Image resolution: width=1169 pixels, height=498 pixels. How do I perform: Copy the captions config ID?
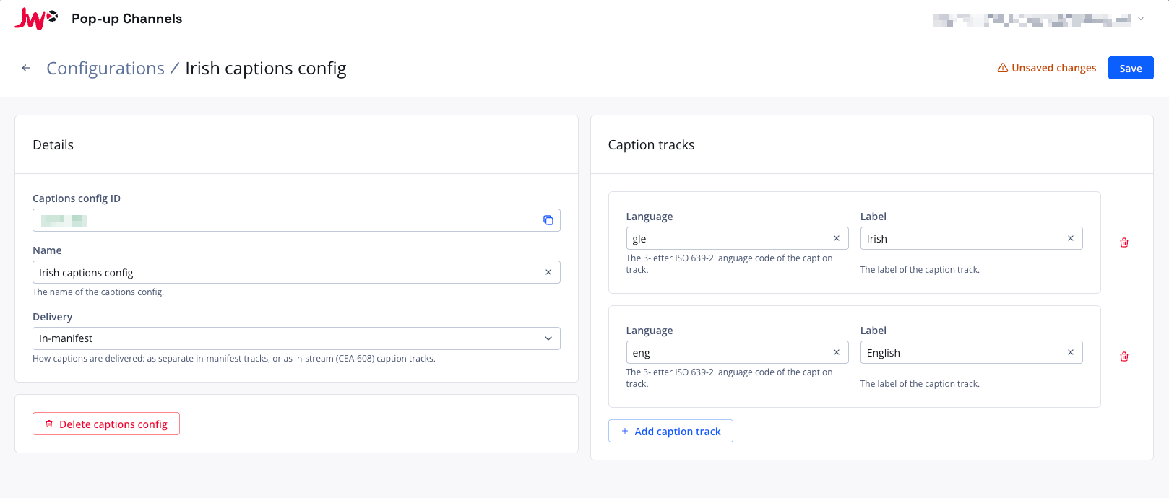548,220
